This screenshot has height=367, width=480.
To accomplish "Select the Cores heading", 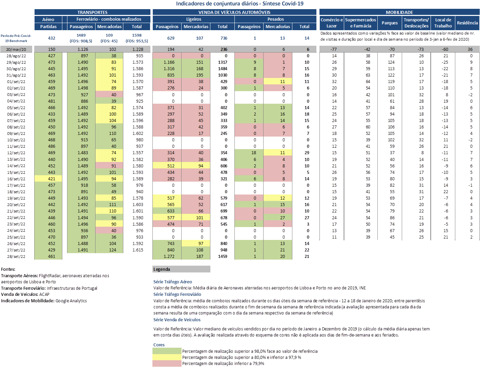I will point(159,345).
